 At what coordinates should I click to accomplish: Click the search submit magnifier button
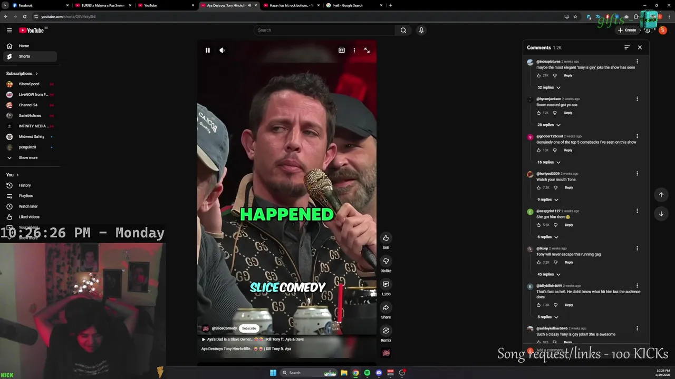coord(403,30)
